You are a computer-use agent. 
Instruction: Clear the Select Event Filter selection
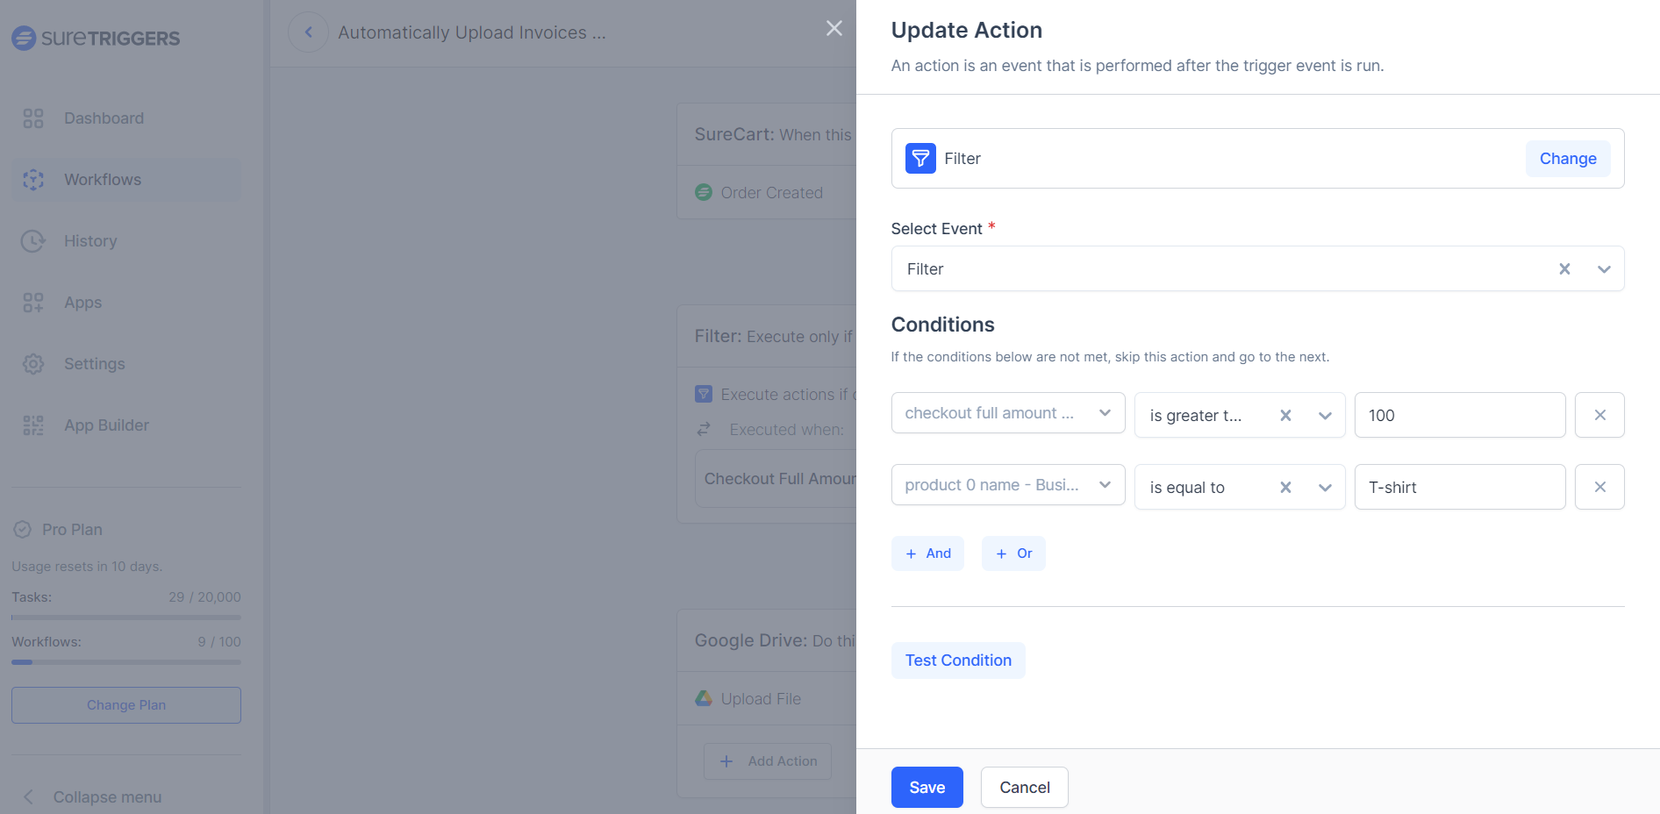pos(1564,269)
